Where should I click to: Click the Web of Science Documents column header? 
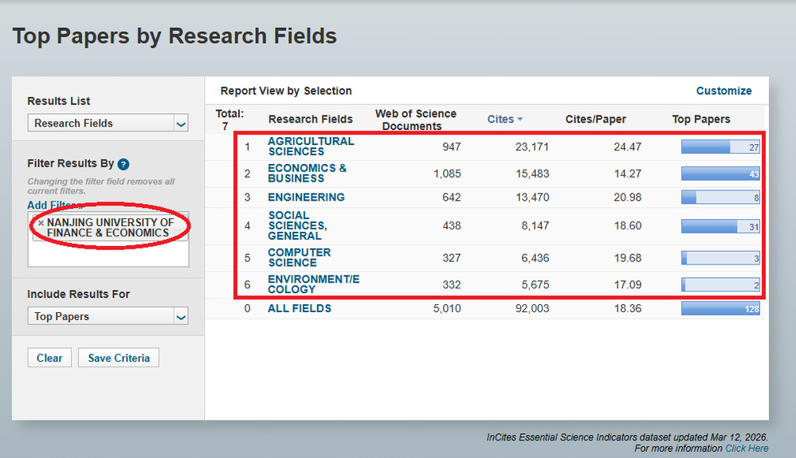[x=415, y=119]
